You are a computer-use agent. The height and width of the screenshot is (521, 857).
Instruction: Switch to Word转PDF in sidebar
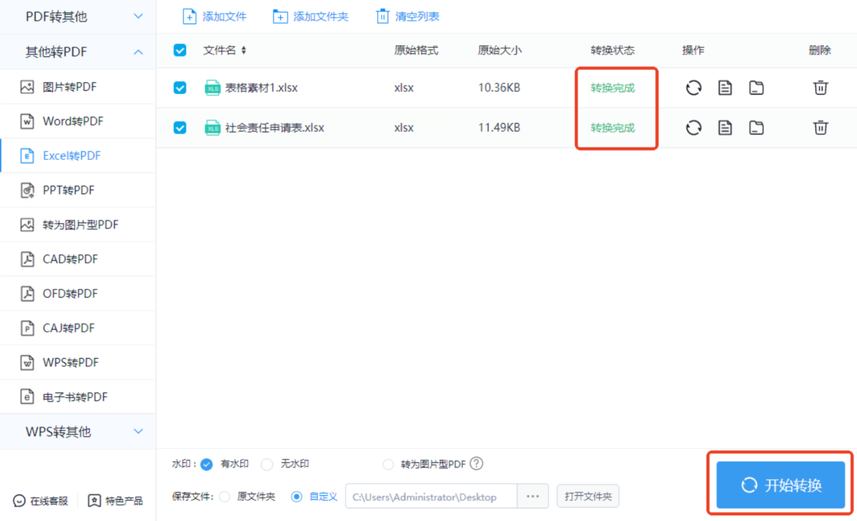point(73,121)
